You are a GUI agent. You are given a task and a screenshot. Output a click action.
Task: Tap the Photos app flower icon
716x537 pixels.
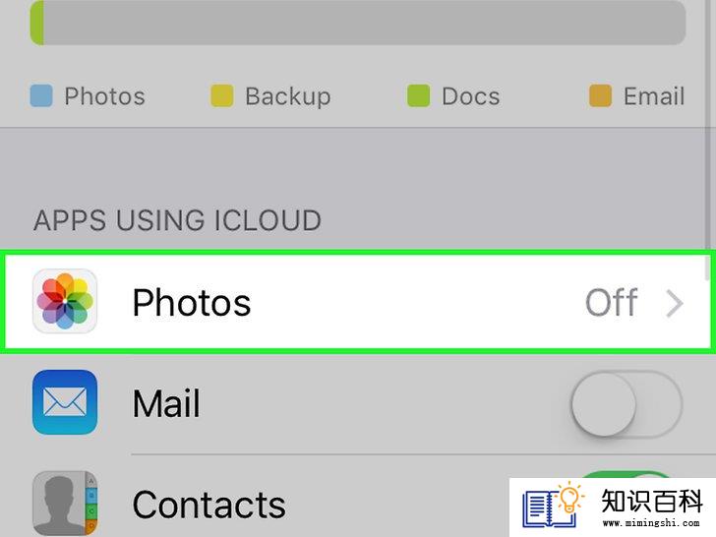tap(65, 301)
